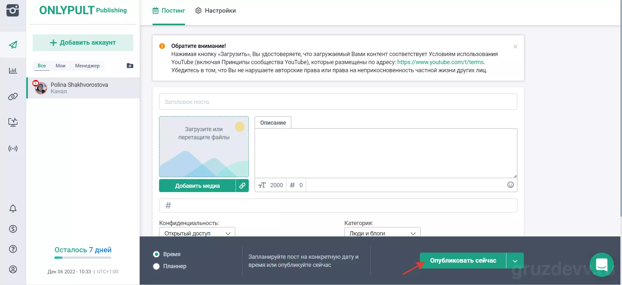
Task: Click the page vertical scrollbar
Action: pos(621,108)
